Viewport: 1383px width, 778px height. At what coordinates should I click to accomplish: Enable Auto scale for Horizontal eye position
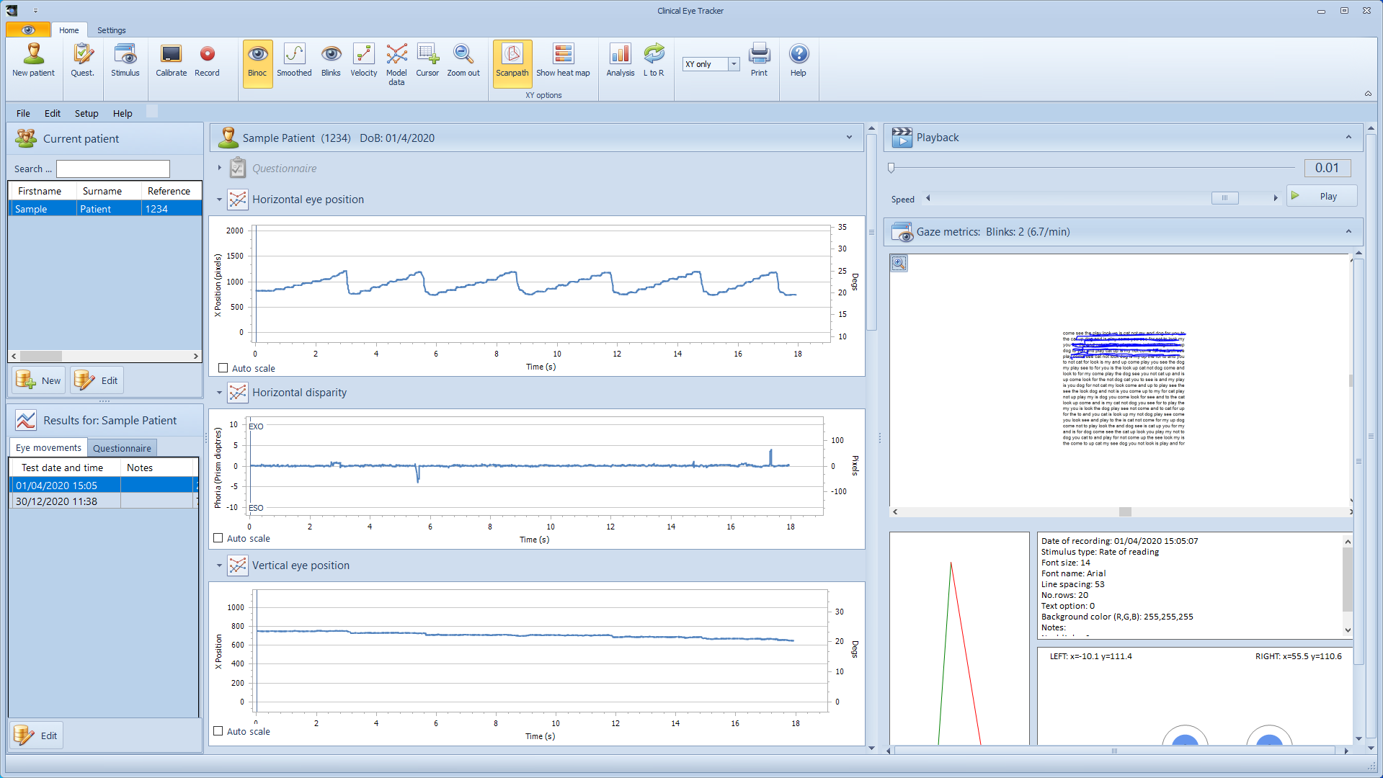223,368
